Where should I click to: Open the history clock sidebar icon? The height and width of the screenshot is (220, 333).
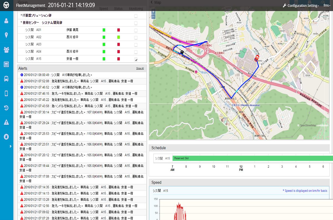tap(6, 108)
